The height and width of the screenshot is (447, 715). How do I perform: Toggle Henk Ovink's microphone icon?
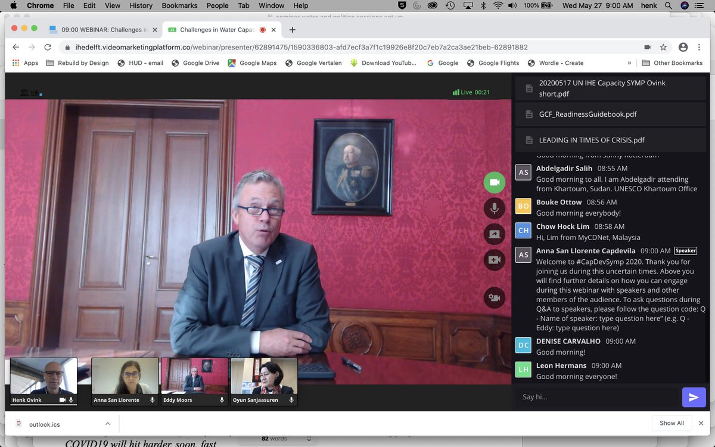(71, 400)
